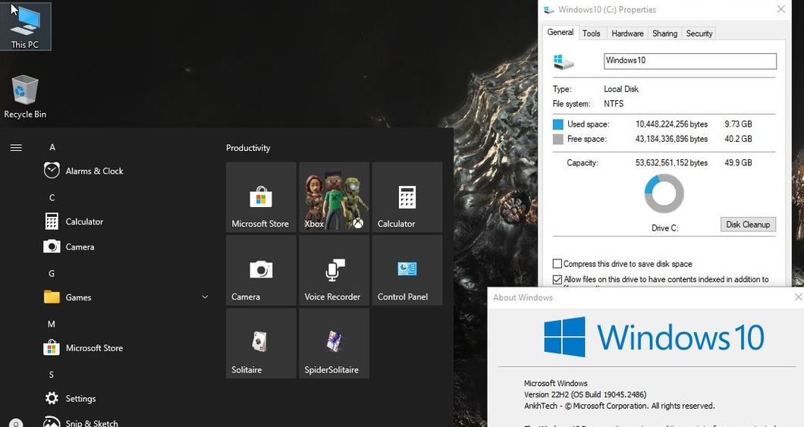Image resolution: width=804 pixels, height=427 pixels.
Task: Click the Calculator tile
Action: (x=407, y=197)
